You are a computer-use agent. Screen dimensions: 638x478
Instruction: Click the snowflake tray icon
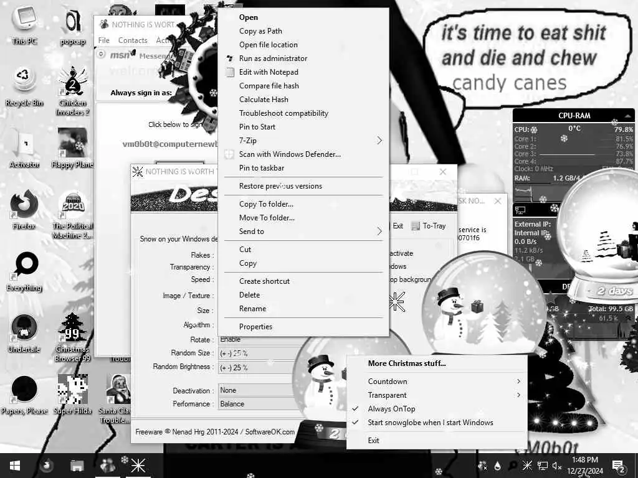pos(527,466)
